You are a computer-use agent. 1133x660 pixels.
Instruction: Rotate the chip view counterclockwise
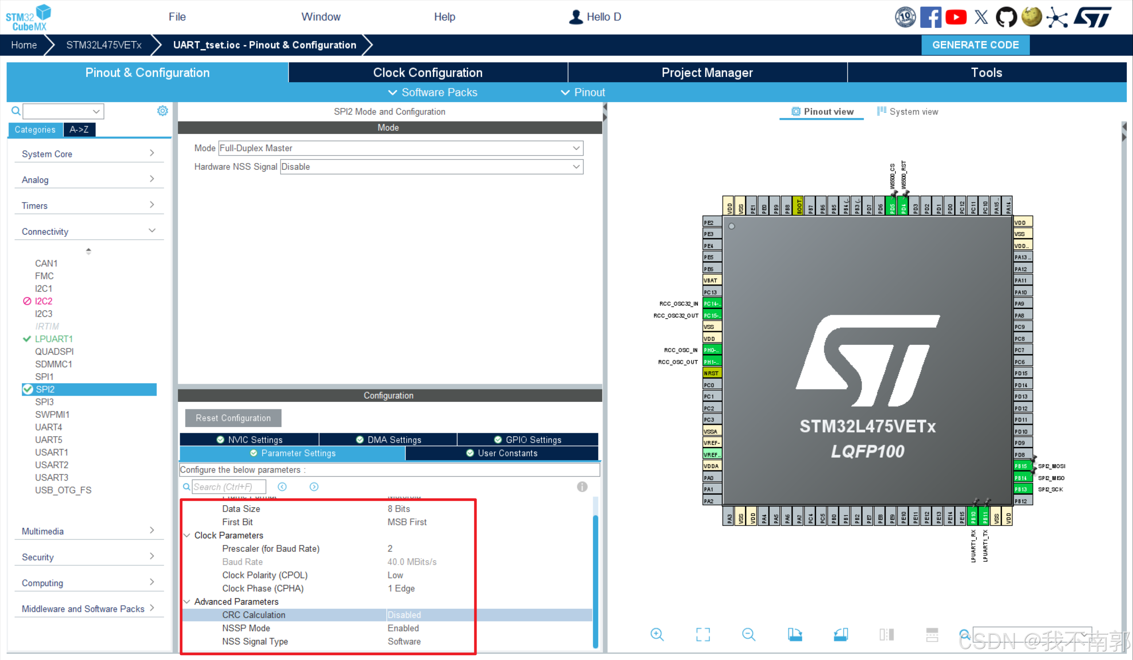pos(840,634)
